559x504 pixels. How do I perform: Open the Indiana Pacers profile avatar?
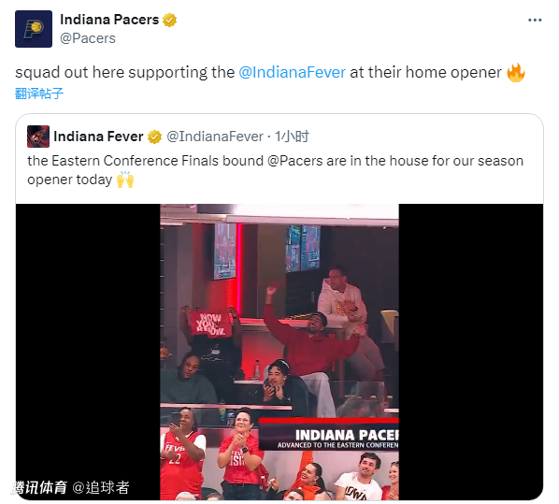tap(34, 29)
